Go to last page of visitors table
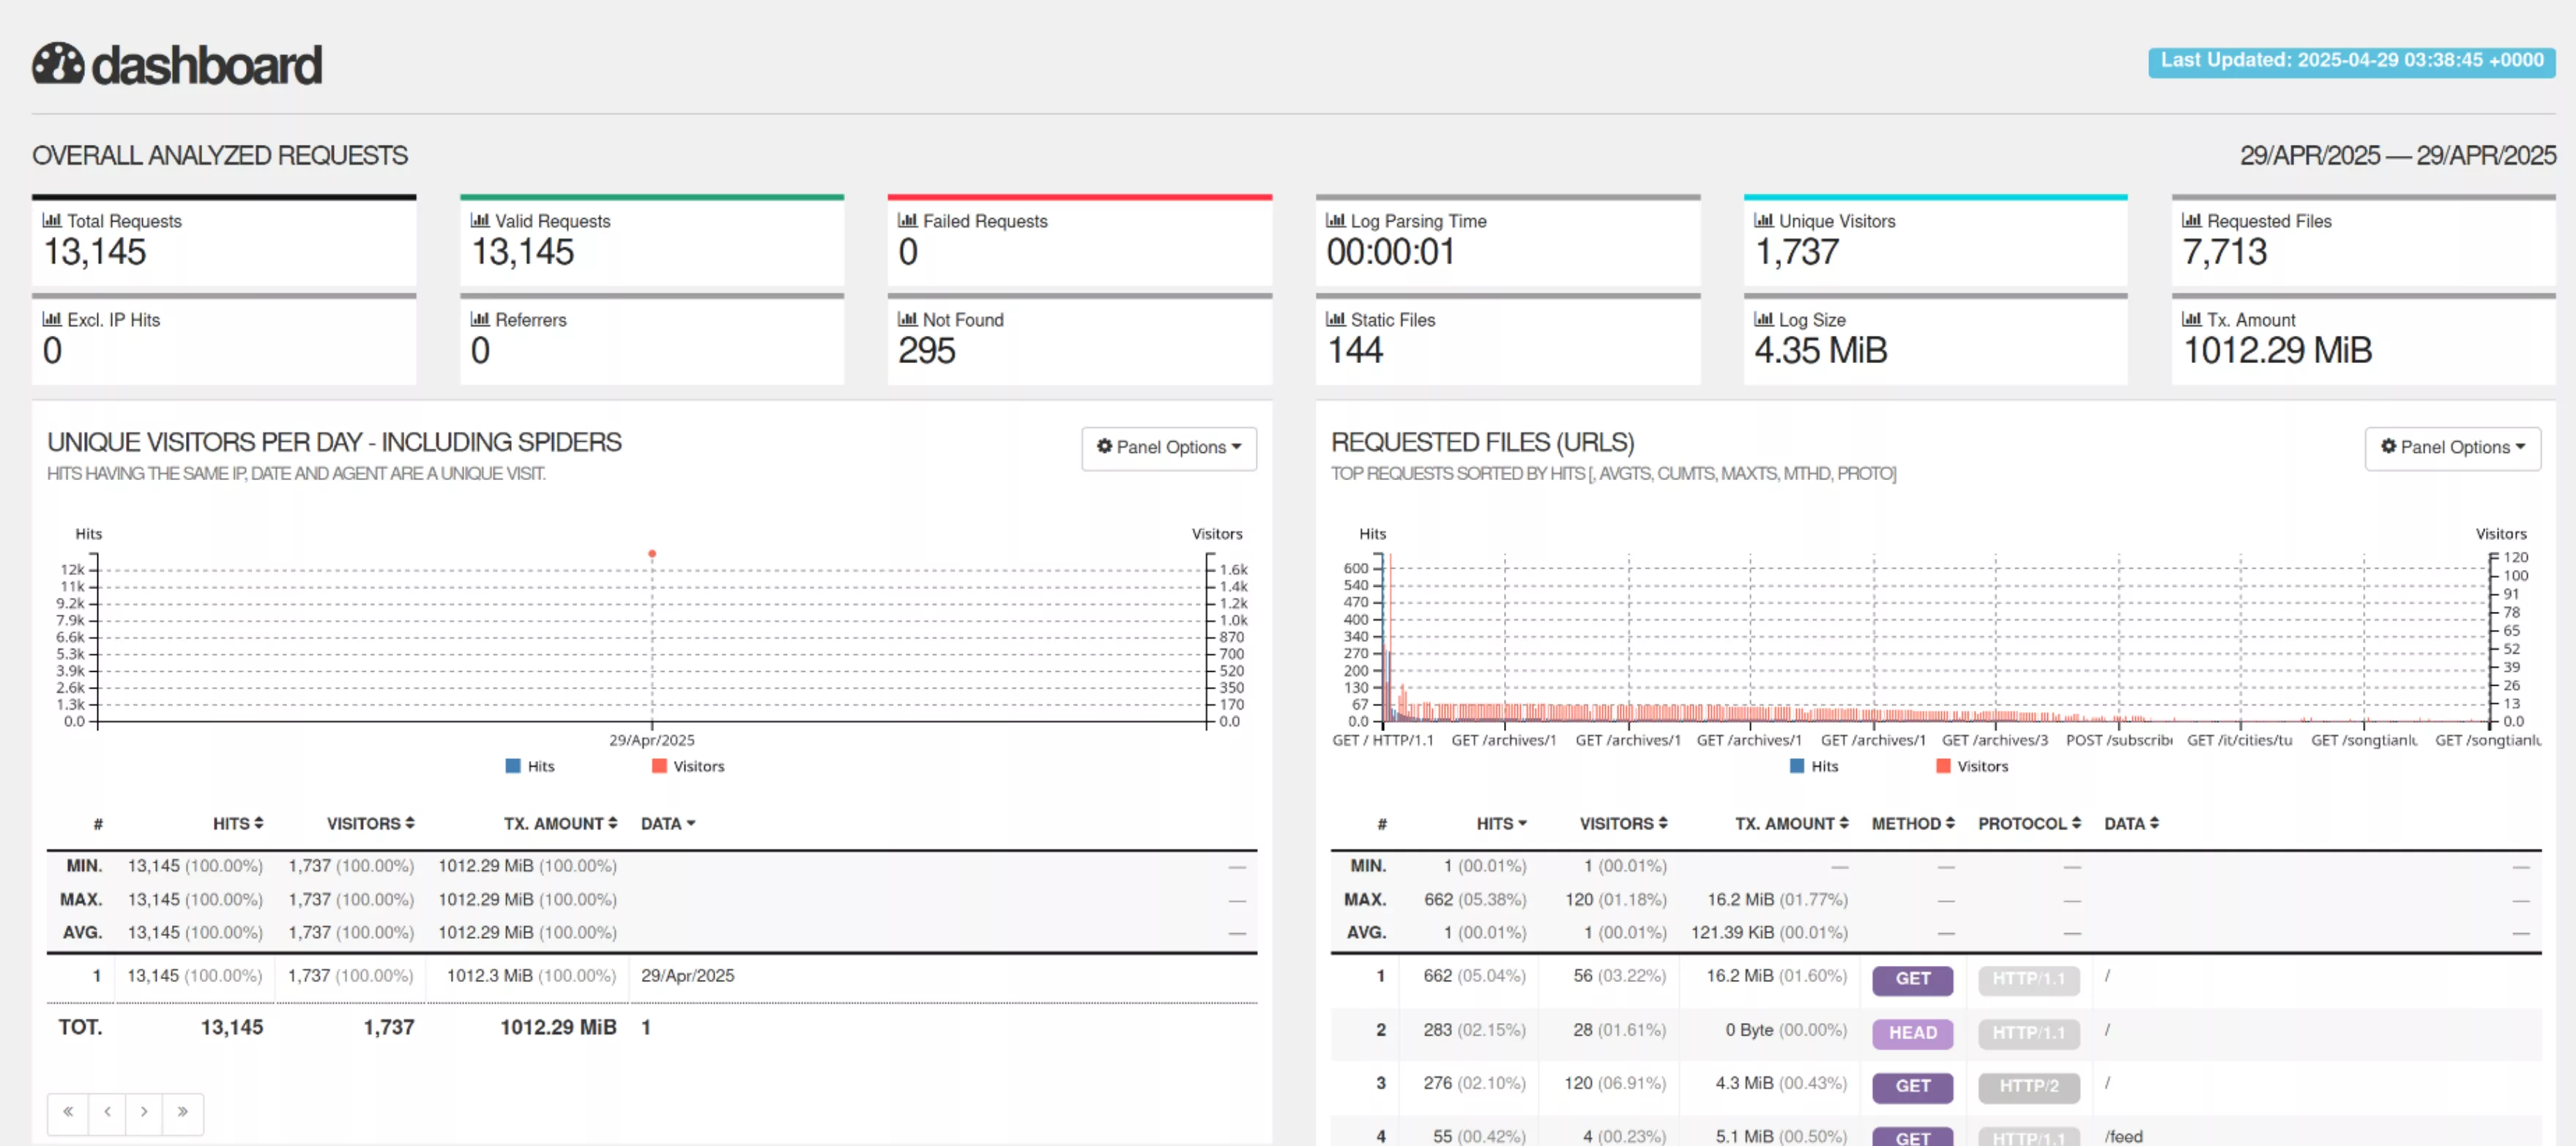Viewport: 2576px width, 1146px height. point(183,1112)
